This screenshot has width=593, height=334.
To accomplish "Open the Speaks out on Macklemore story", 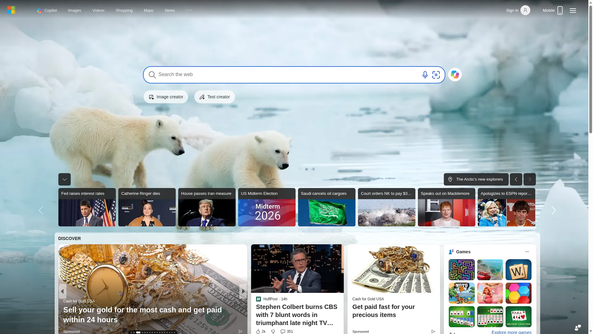I will point(447,207).
